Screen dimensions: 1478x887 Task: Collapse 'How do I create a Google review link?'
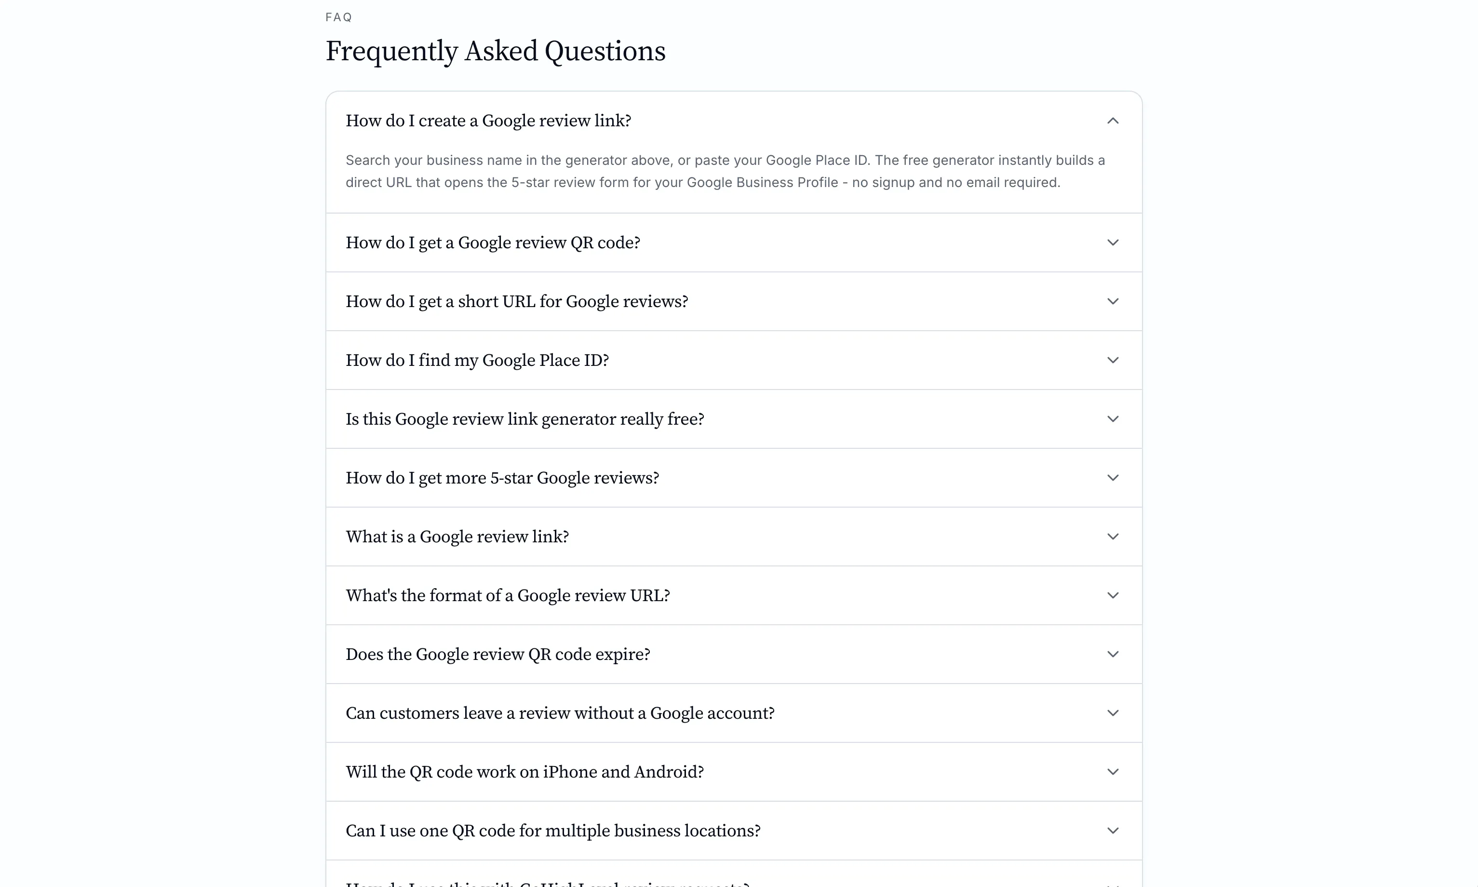[733, 121]
